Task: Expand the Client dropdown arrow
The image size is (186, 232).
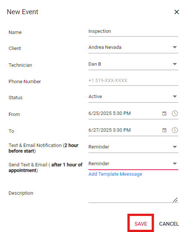Action: click(175, 47)
